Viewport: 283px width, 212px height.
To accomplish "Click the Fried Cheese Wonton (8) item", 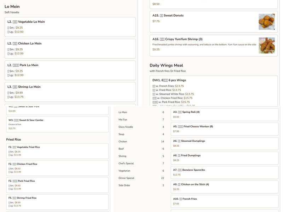I will click(225, 129).
